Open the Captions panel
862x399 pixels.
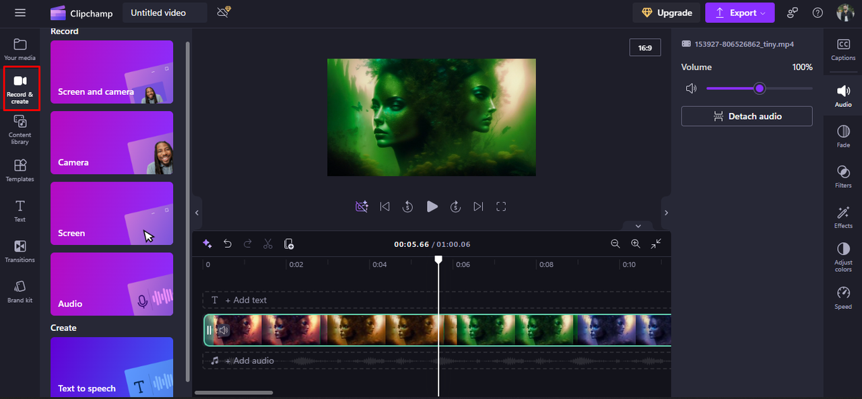843,49
